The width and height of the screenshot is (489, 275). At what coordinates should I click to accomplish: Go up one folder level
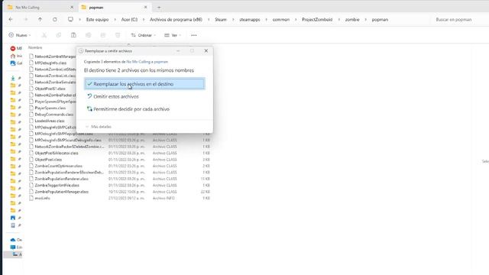[x=40, y=19]
